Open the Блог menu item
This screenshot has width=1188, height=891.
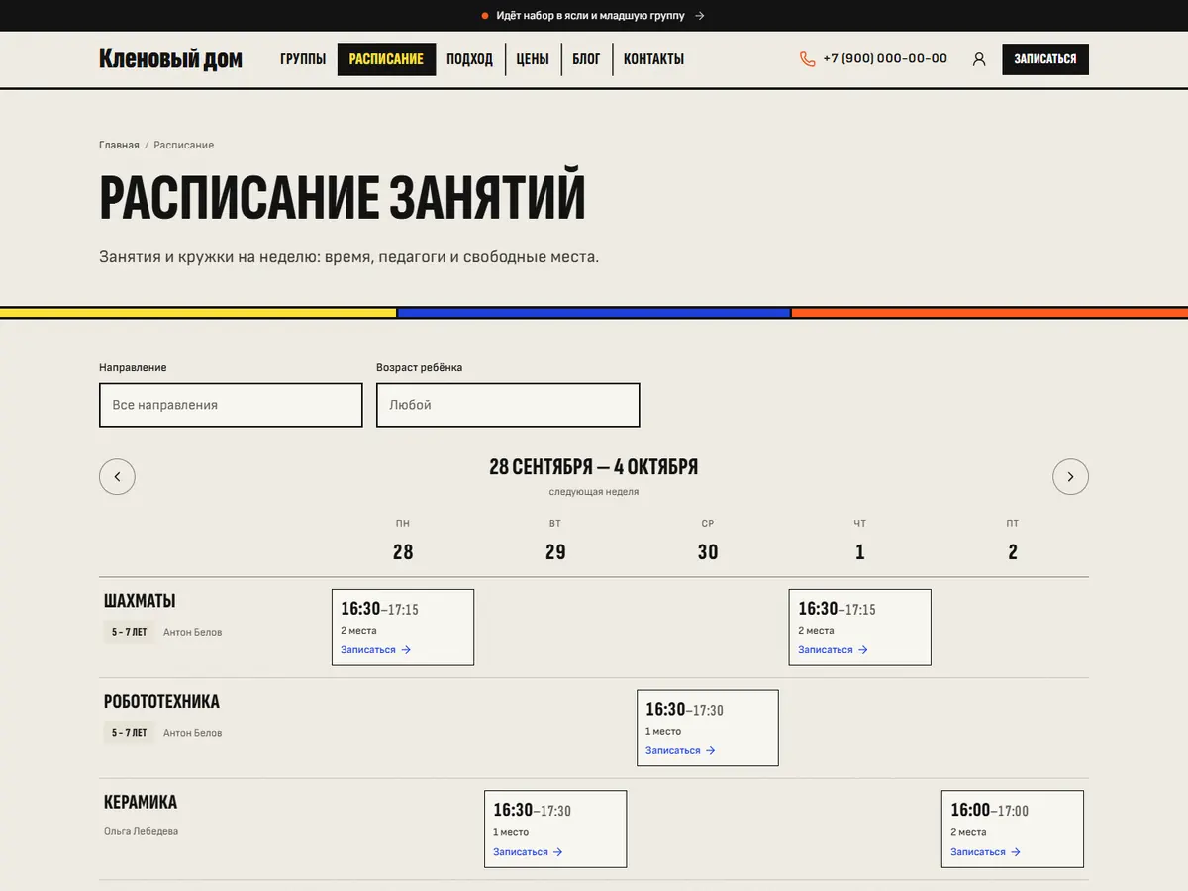click(586, 59)
